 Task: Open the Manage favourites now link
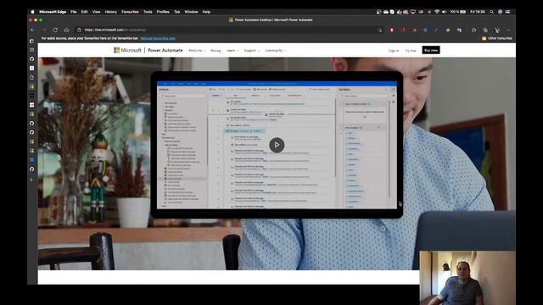pos(158,38)
